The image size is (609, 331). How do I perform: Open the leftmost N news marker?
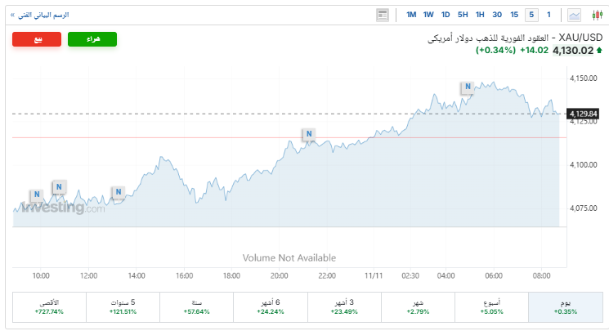point(36,195)
